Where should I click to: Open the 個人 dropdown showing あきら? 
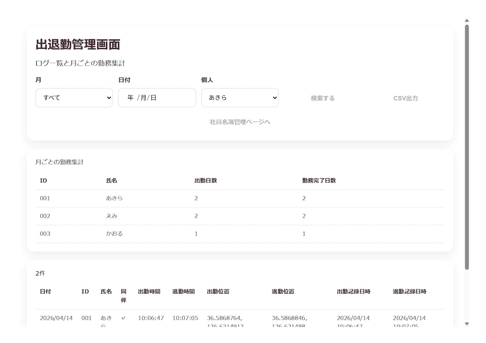coord(240,98)
